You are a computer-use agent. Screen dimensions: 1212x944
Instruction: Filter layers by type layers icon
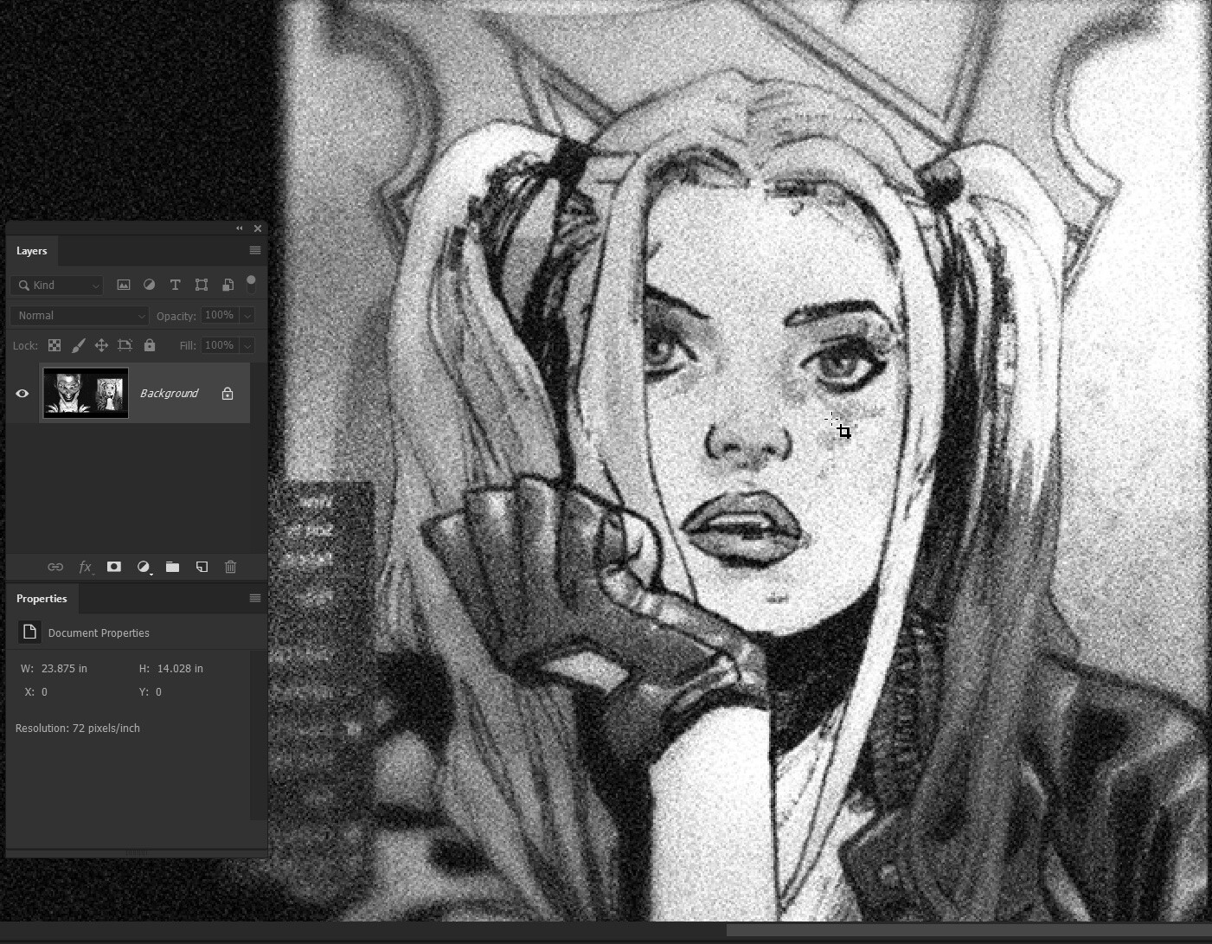[175, 285]
